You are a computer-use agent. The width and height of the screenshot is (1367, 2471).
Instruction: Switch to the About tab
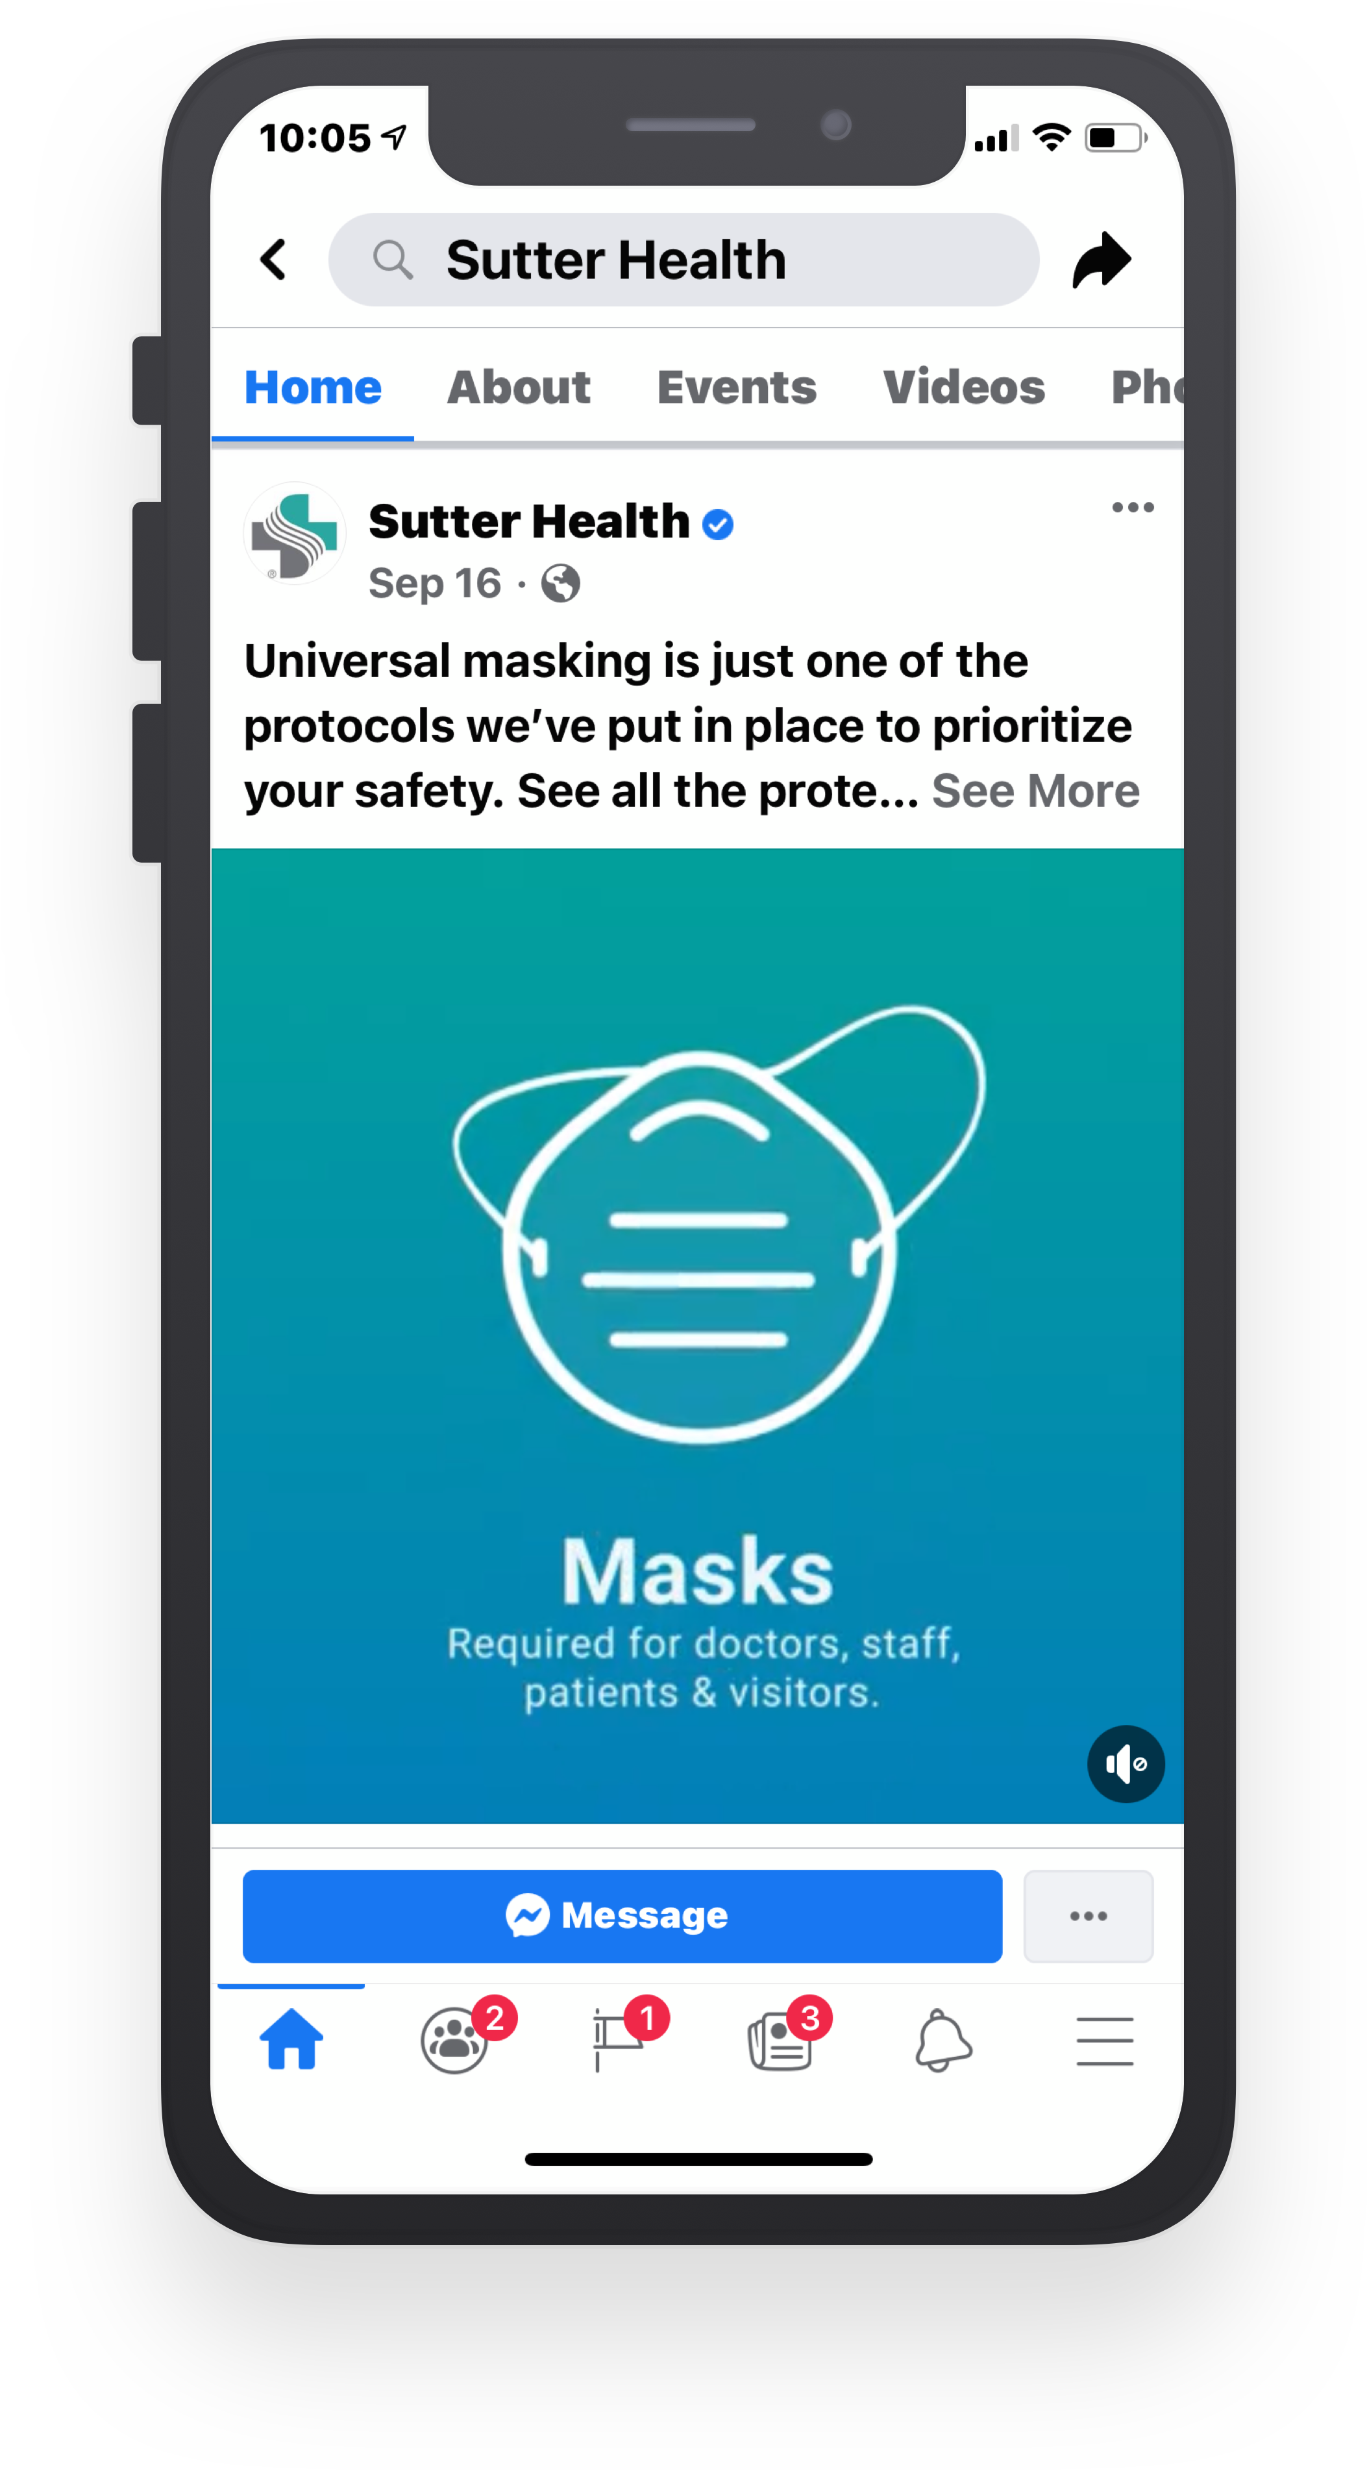[519, 388]
